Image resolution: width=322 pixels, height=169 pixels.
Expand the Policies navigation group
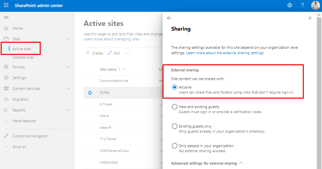[x=69, y=67]
